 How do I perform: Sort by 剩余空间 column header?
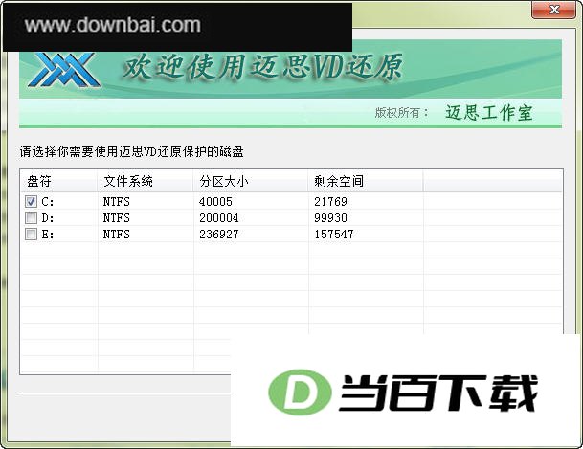tap(366, 181)
